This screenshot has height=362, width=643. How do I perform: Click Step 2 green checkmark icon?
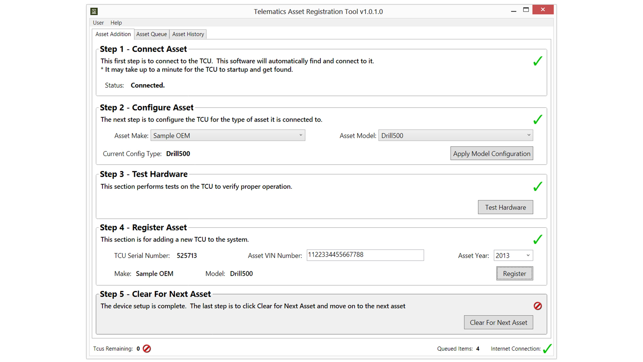point(538,119)
